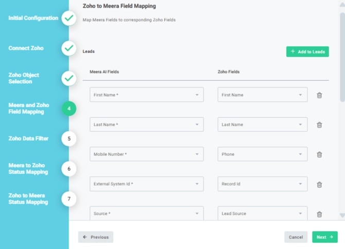Click the Map Meera Fields description text

[129, 20]
